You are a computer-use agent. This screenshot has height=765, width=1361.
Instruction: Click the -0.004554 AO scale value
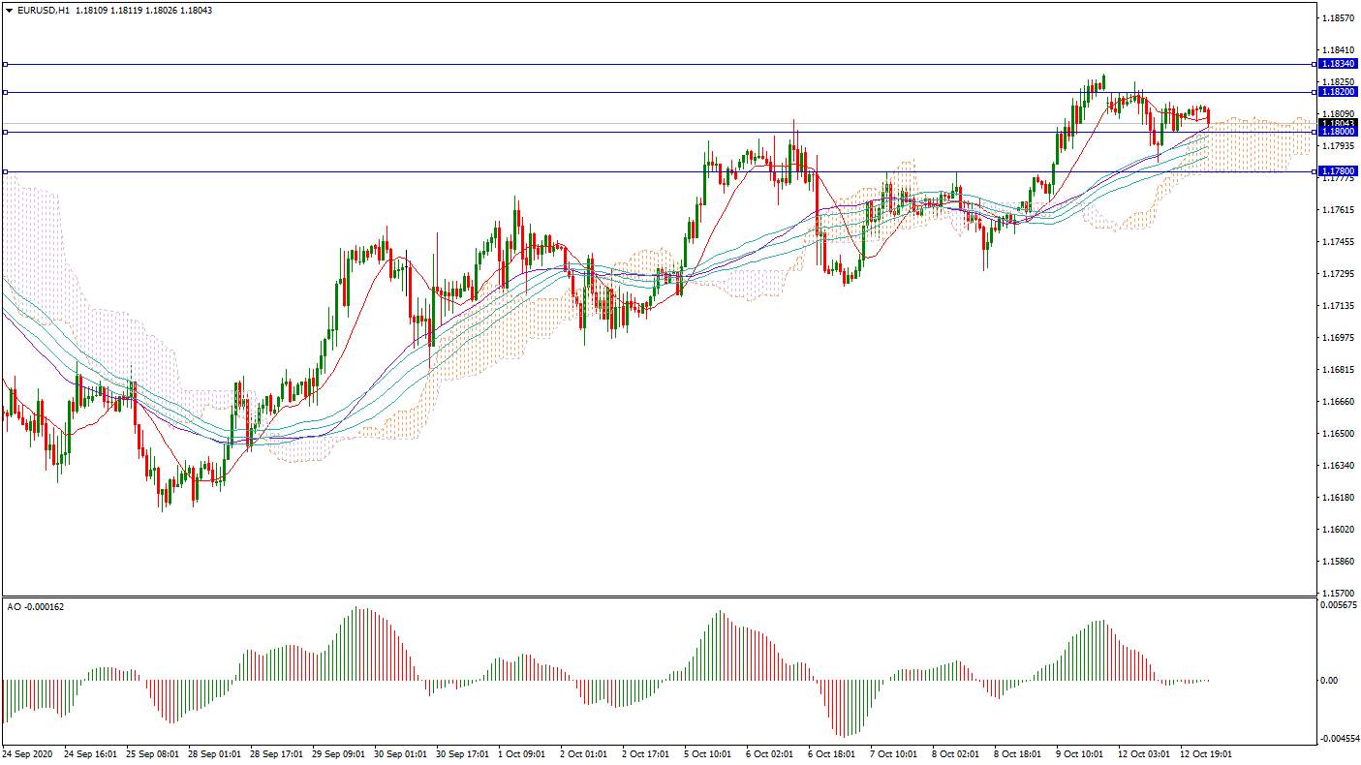[x=1340, y=739]
